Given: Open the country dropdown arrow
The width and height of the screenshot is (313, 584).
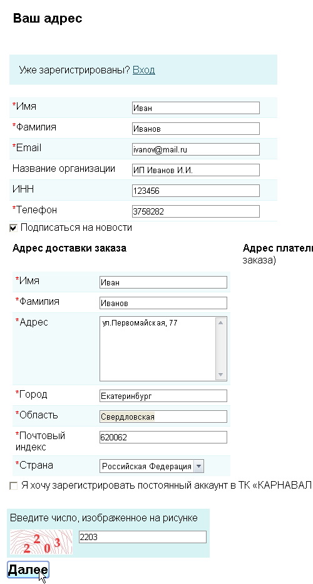Looking at the screenshot, I should point(199,466).
